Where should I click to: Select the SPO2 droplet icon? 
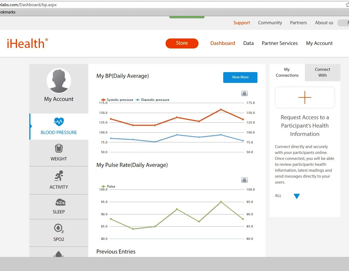click(59, 228)
